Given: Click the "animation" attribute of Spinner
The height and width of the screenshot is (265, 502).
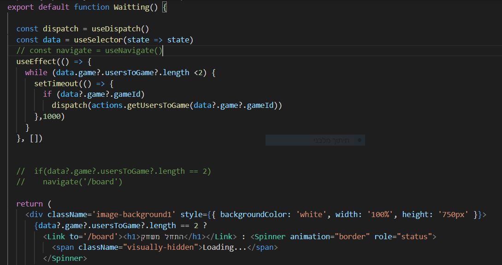Looking at the screenshot, I should coord(310,237).
